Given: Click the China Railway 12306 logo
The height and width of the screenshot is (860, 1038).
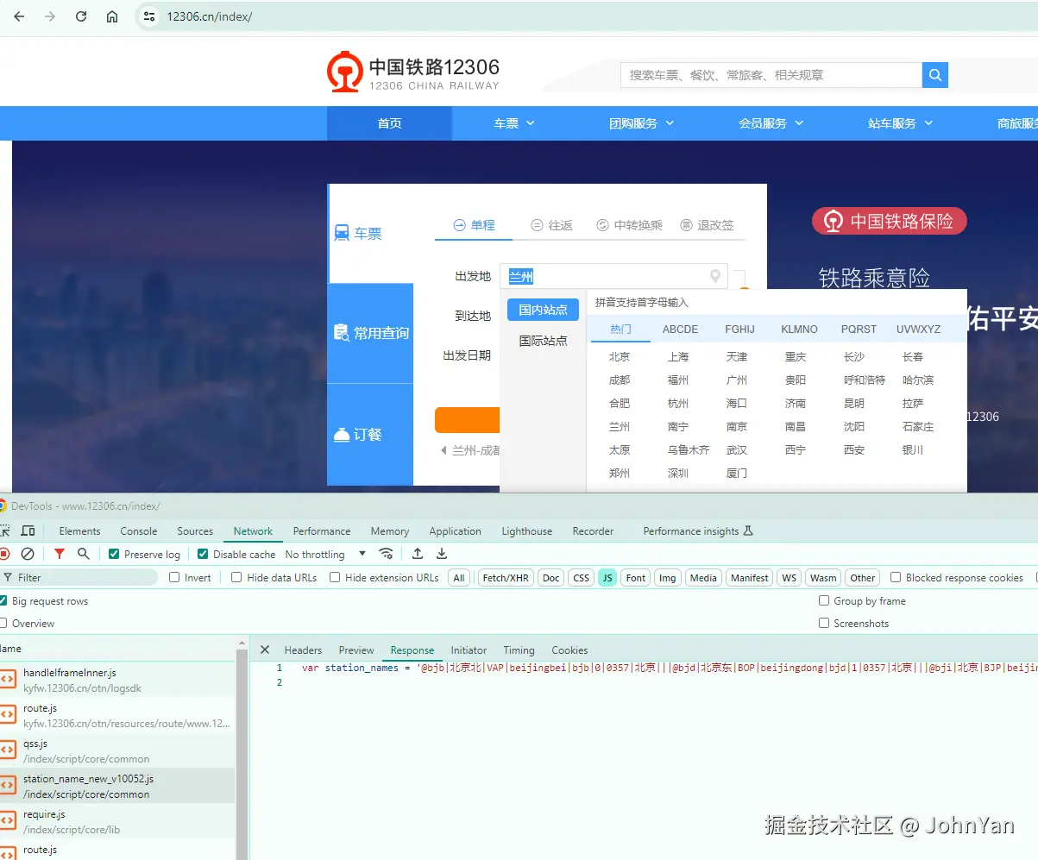Looking at the screenshot, I should tap(412, 73).
